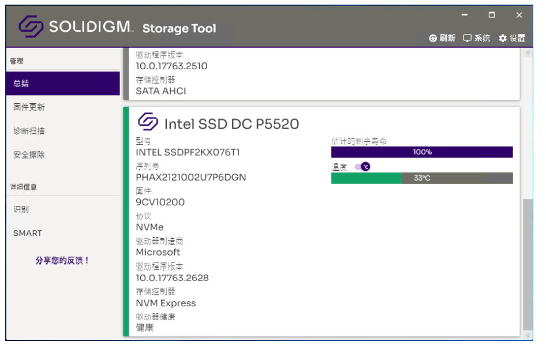Screen dimensions: 546x345
Task: Open 设置 via the gear icon
Action: 503,38
